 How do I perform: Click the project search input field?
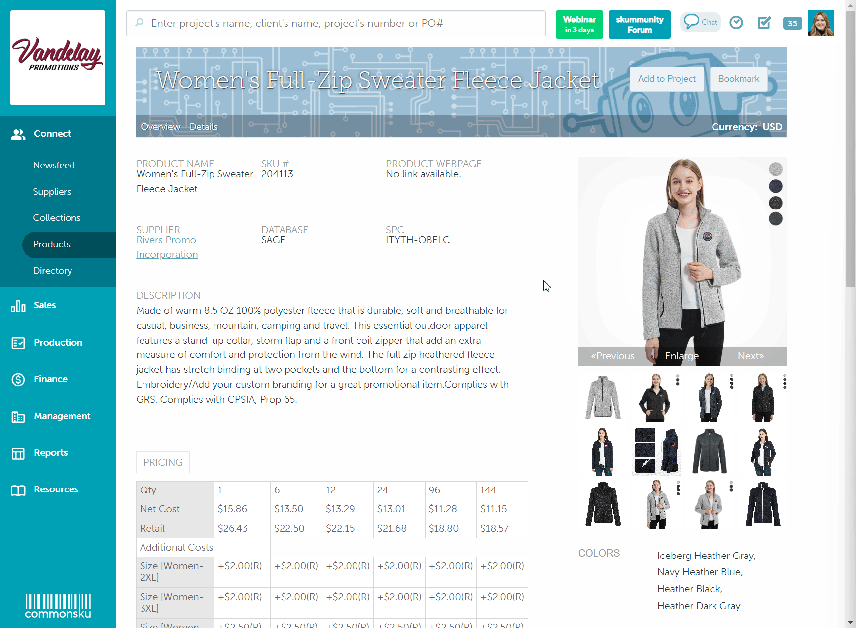336,23
